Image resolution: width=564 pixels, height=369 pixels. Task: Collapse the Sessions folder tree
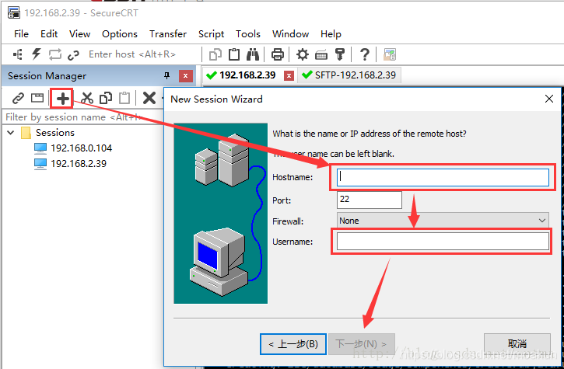point(11,133)
